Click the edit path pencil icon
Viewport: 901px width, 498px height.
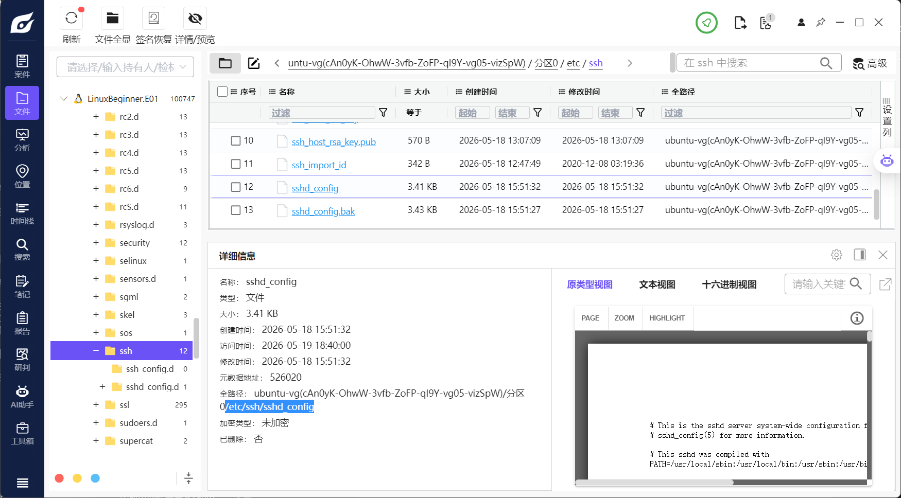[x=254, y=63]
